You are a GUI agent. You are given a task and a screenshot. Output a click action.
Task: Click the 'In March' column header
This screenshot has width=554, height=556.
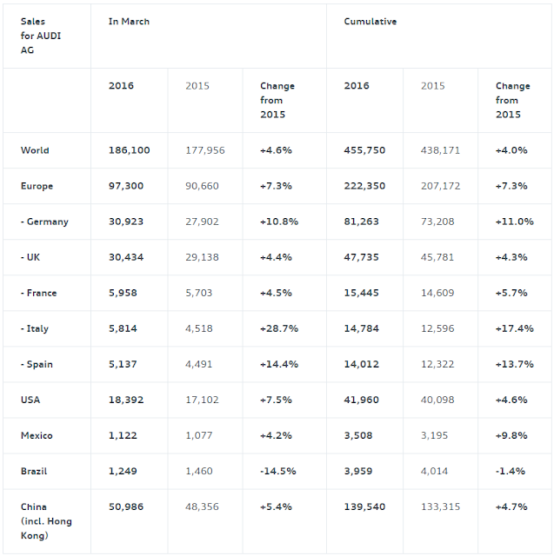[x=129, y=22]
